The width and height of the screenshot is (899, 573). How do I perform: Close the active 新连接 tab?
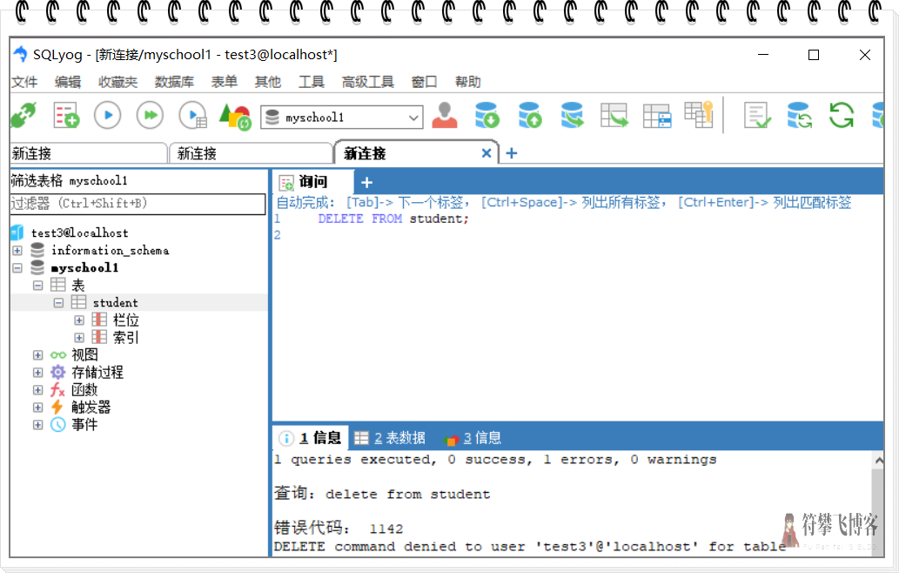pyautogui.click(x=486, y=153)
